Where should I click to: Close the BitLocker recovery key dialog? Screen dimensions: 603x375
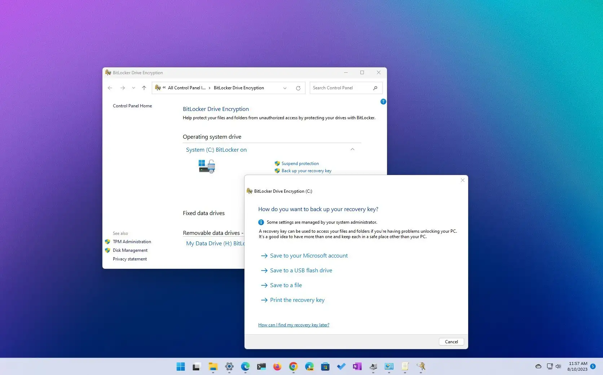coord(463,180)
